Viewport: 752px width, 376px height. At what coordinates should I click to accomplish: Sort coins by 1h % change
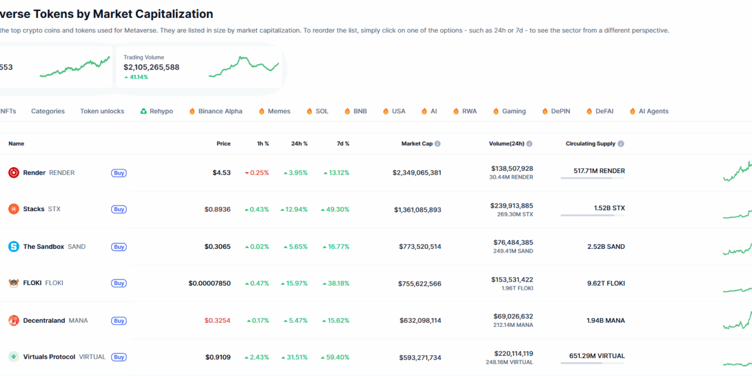click(x=263, y=143)
